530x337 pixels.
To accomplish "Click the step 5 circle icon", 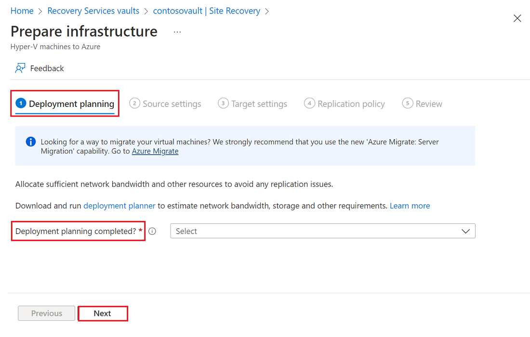I will [407, 103].
